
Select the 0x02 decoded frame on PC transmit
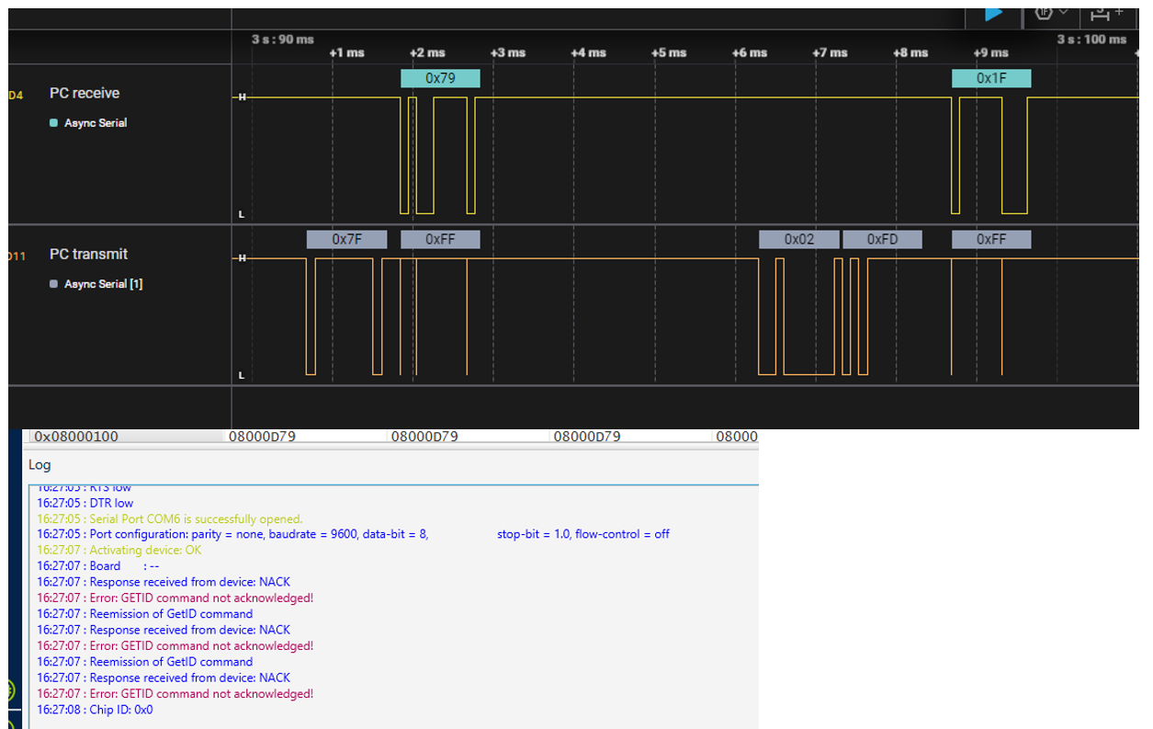click(x=799, y=239)
